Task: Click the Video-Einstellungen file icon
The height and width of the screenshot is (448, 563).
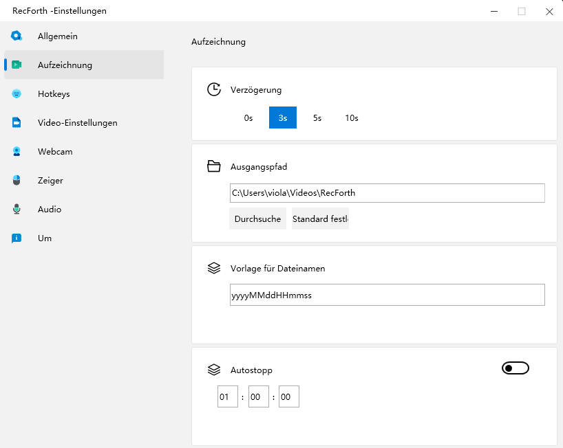Action: (17, 122)
